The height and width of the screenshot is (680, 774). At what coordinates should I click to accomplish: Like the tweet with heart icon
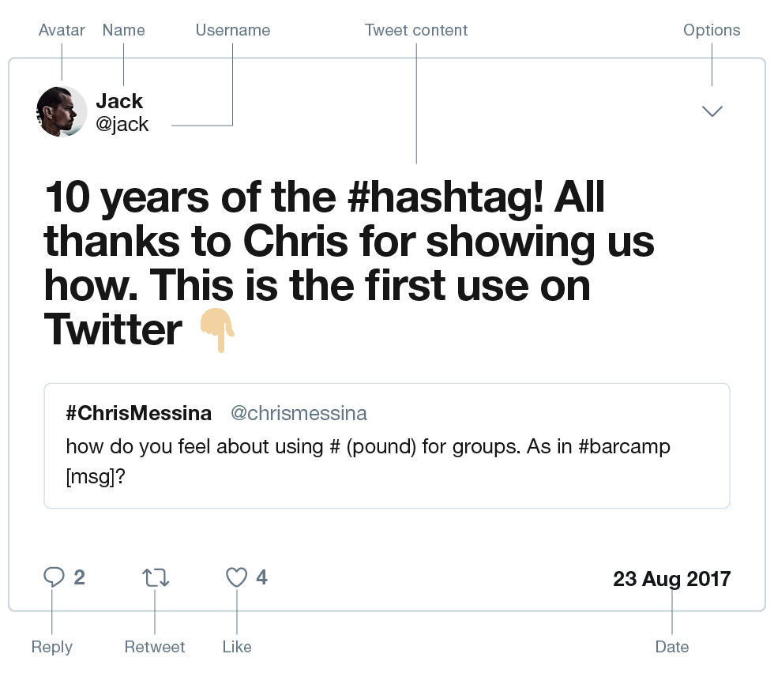pos(237,578)
